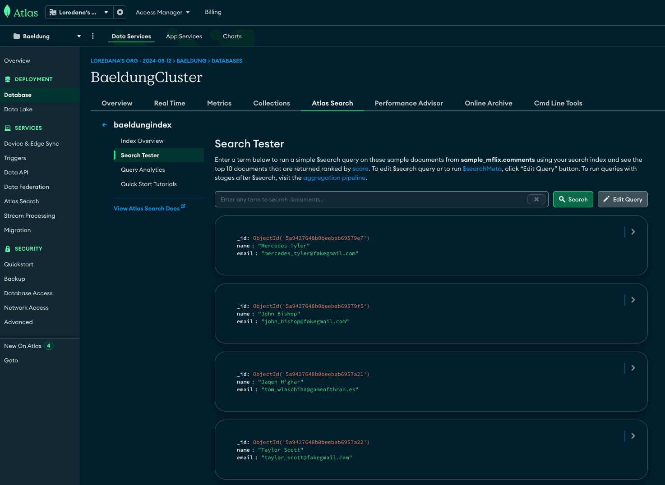Click the magnifier Search button

click(573, 199)
